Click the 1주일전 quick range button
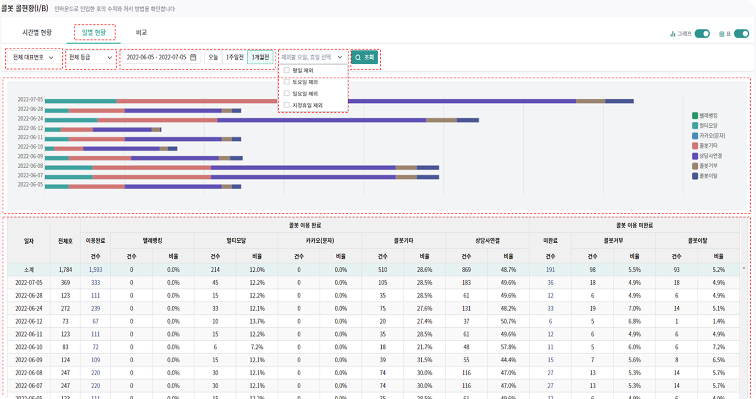This screenshot has height=399, width=756. pos(235,57)
